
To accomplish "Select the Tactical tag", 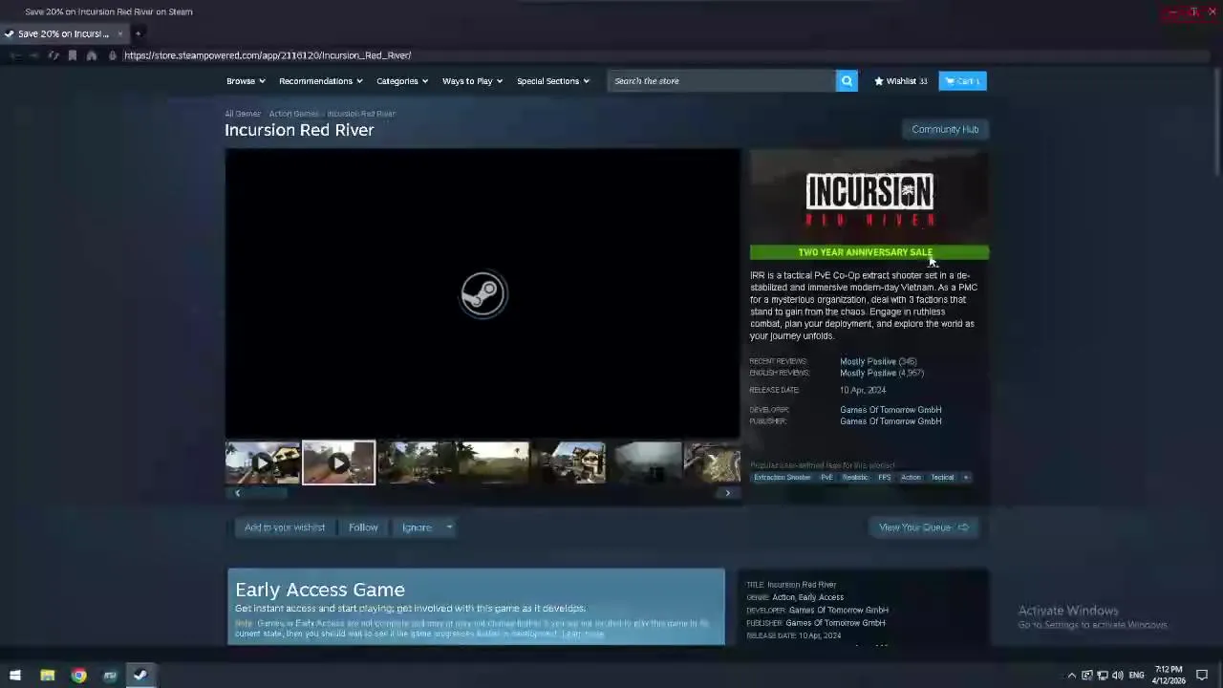I will (x=942, y=477).
